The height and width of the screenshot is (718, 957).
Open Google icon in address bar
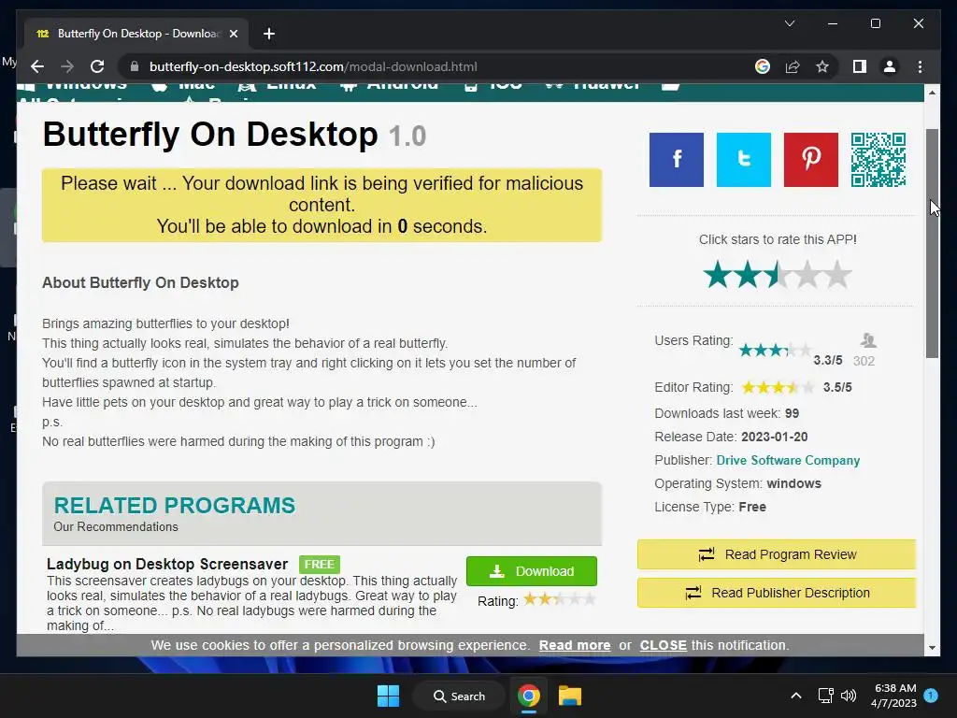coord(763,66)
